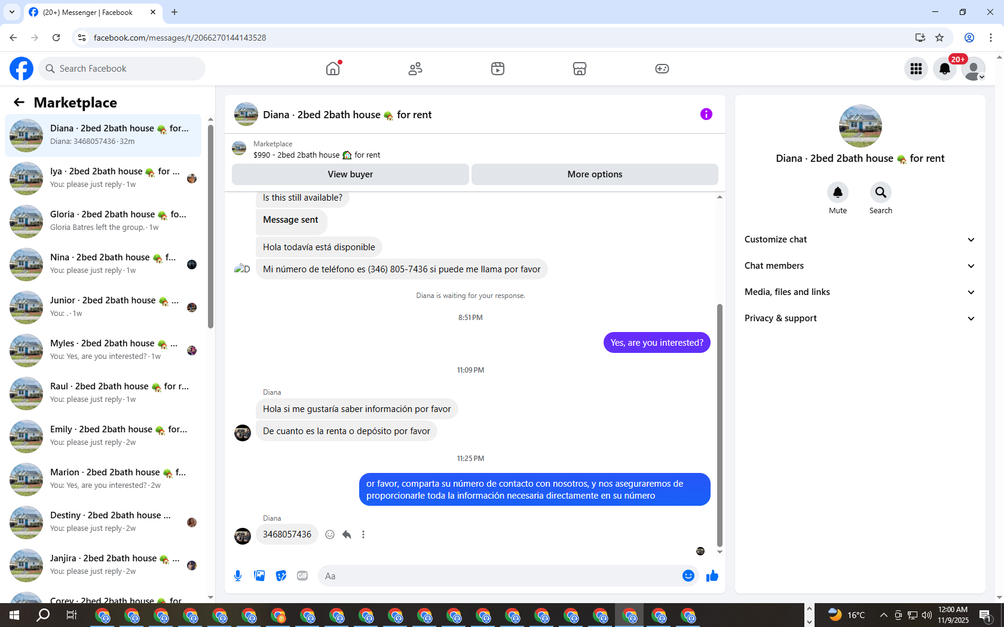This screenshot has width=1004, height=627.
Task: Open Gloria conversation in list
Action: [103, 222]
